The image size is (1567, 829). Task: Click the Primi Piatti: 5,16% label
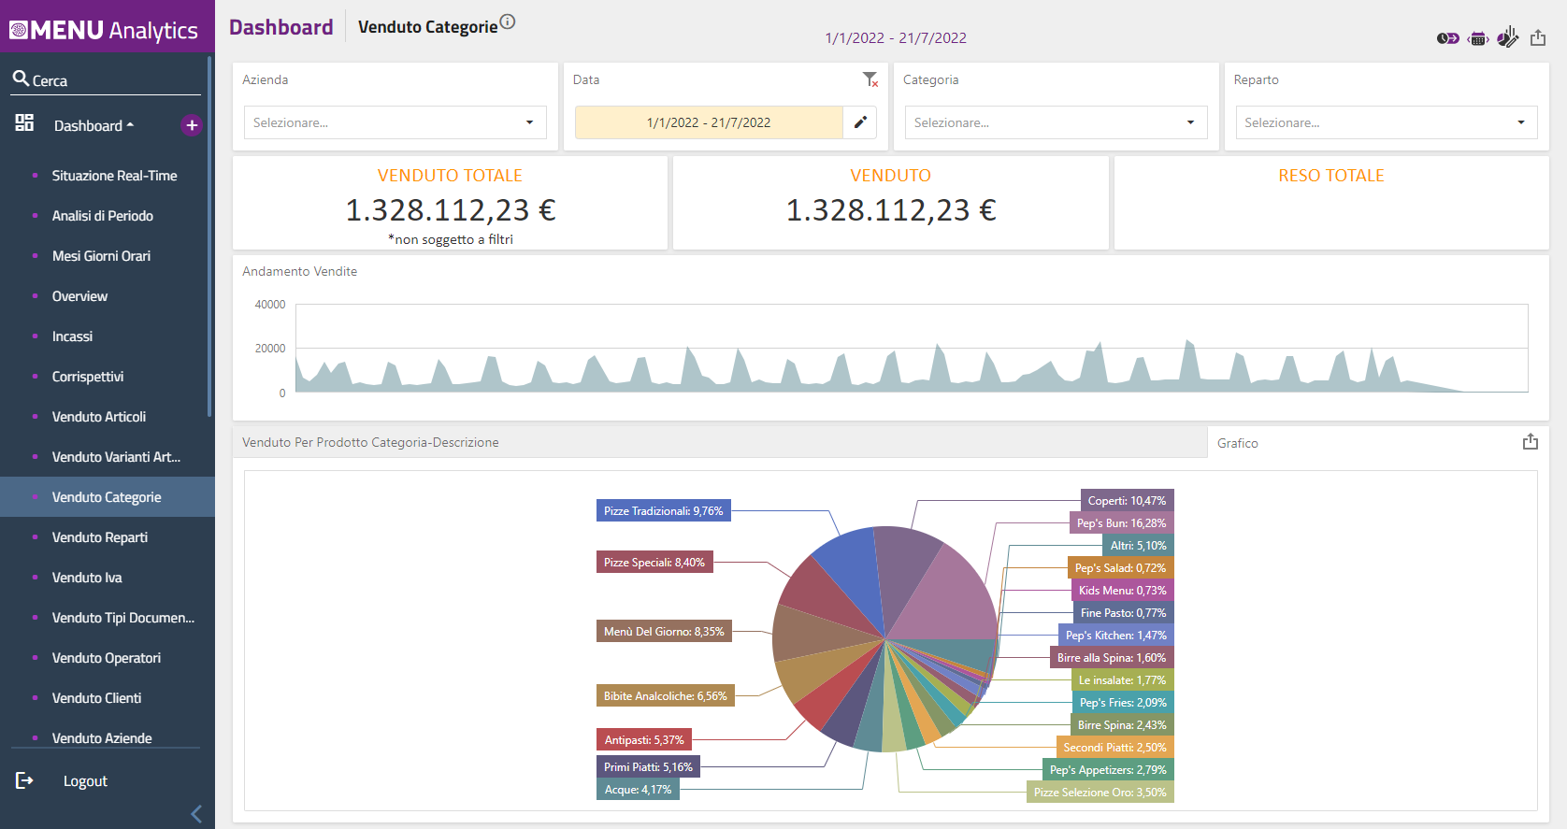coord(649,766)
